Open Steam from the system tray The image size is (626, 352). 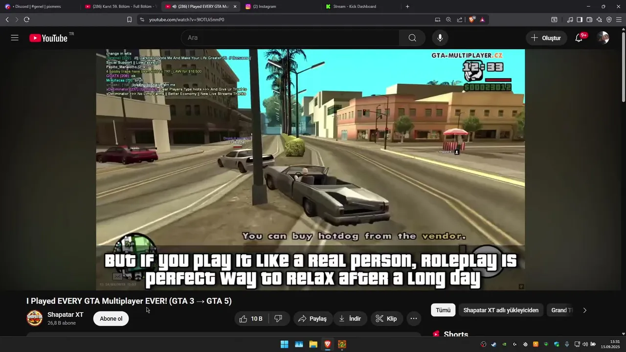pyautogui.click(x=493, y=344)
